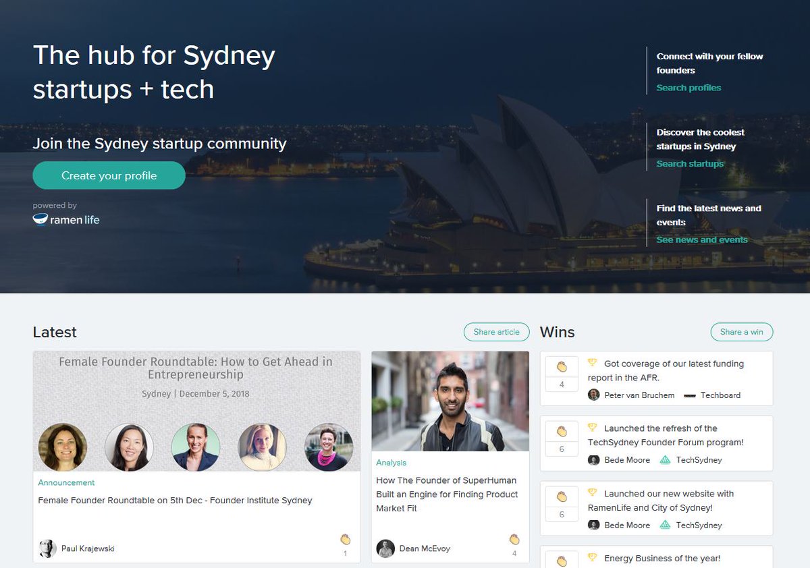Image resolution: width=810 pixels, height=568 pixels.
Task: Open Paul Krajewski's author name
Action: point(88,548)
